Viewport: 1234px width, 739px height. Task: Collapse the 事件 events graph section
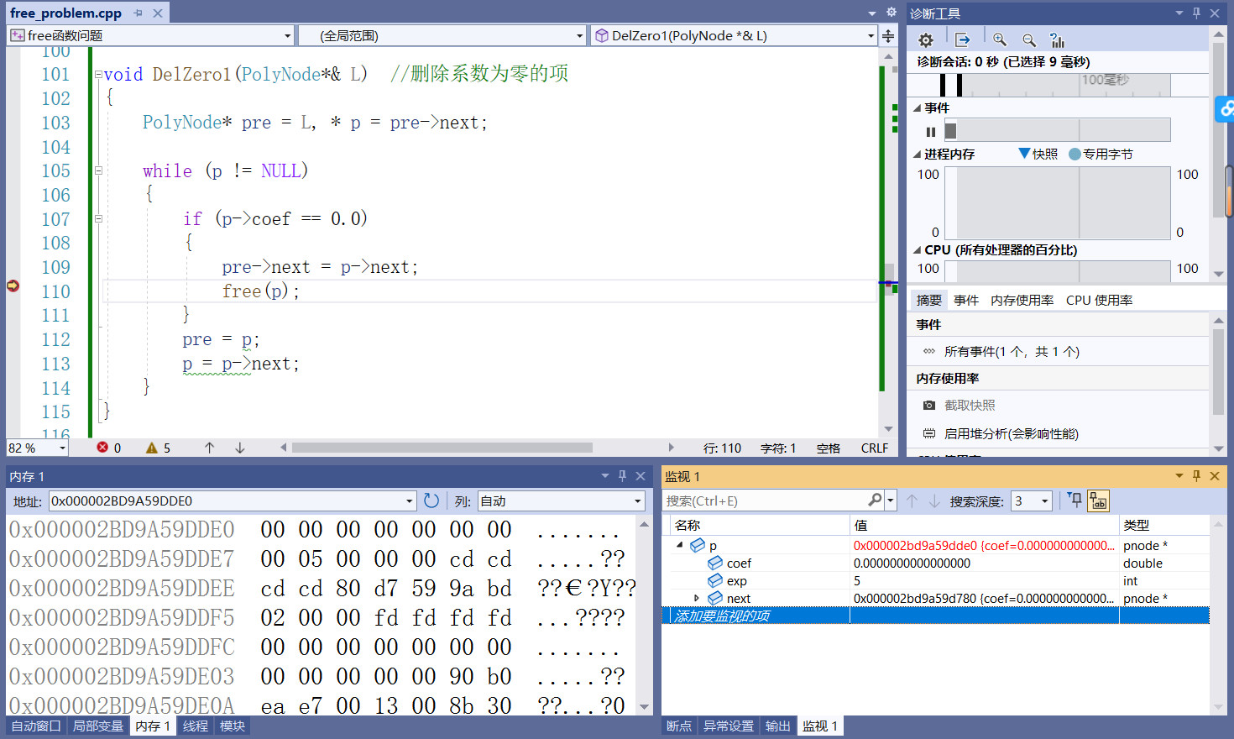(918, 108)
